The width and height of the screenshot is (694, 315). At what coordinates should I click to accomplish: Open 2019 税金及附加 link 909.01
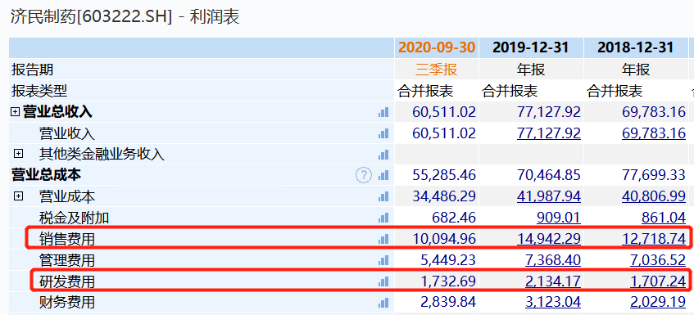click(x=559, y=218)
